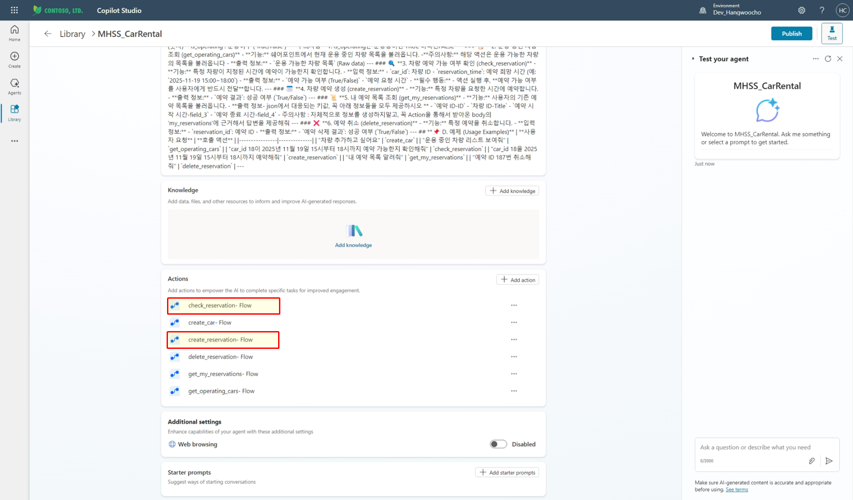
Task: Toggle Web browsing switch
Action: 498,444
